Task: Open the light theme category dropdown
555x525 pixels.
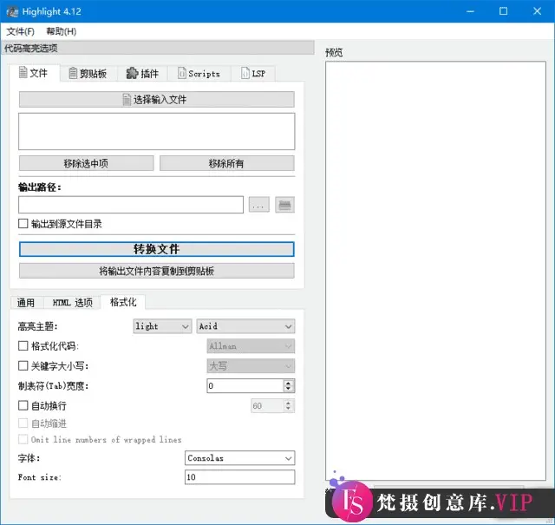Action: (x=162, y=326)
